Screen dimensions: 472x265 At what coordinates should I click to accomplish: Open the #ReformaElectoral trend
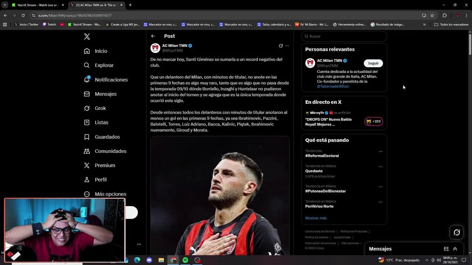(322, 156)
